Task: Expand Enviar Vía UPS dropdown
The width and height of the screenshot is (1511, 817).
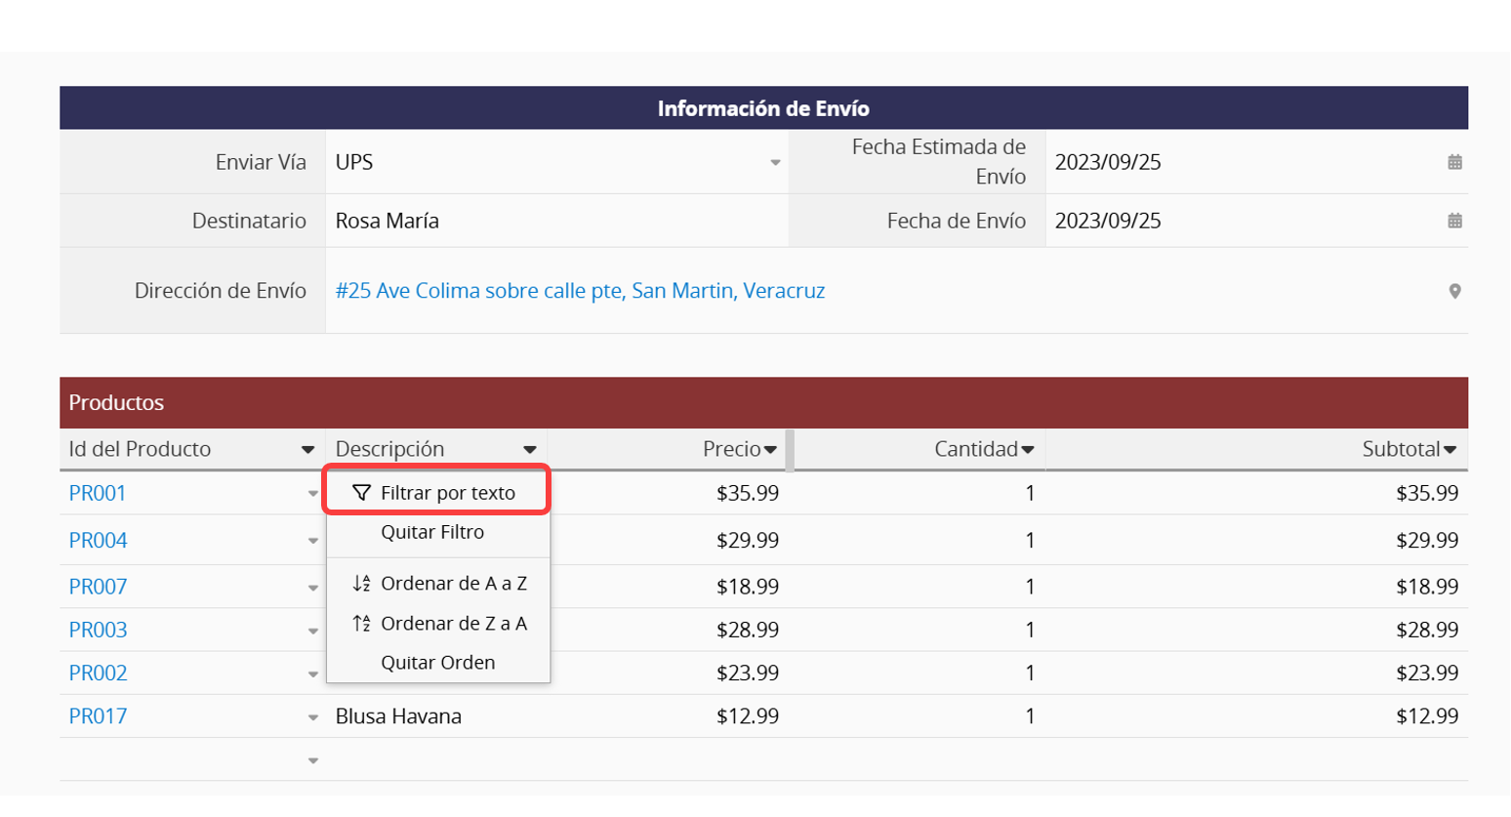Action: [775, 162]
